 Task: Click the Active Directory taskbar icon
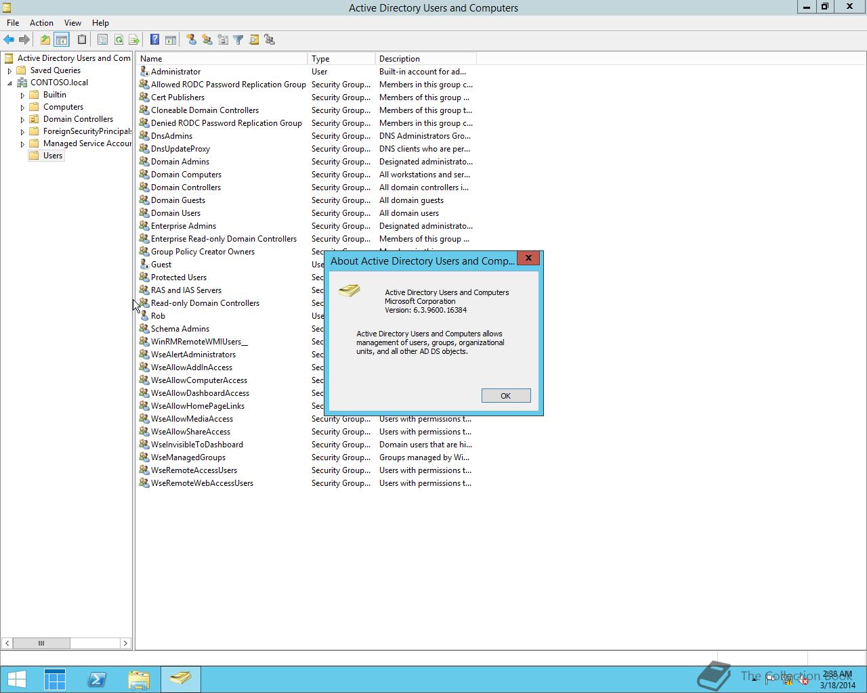[x=181, y=679]
